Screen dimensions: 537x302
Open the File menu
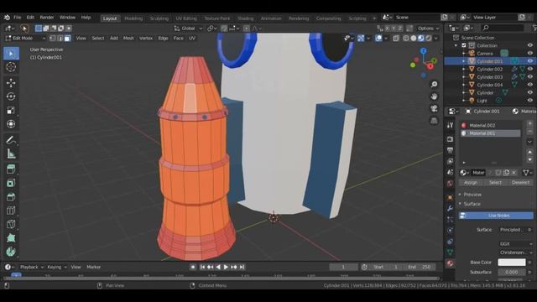pos(17,18)
